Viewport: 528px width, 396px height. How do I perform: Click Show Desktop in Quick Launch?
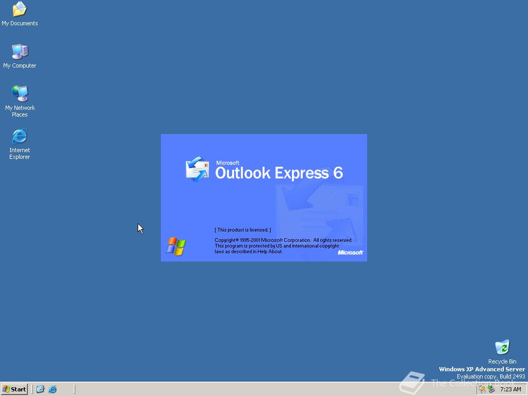tap(40, 389)
